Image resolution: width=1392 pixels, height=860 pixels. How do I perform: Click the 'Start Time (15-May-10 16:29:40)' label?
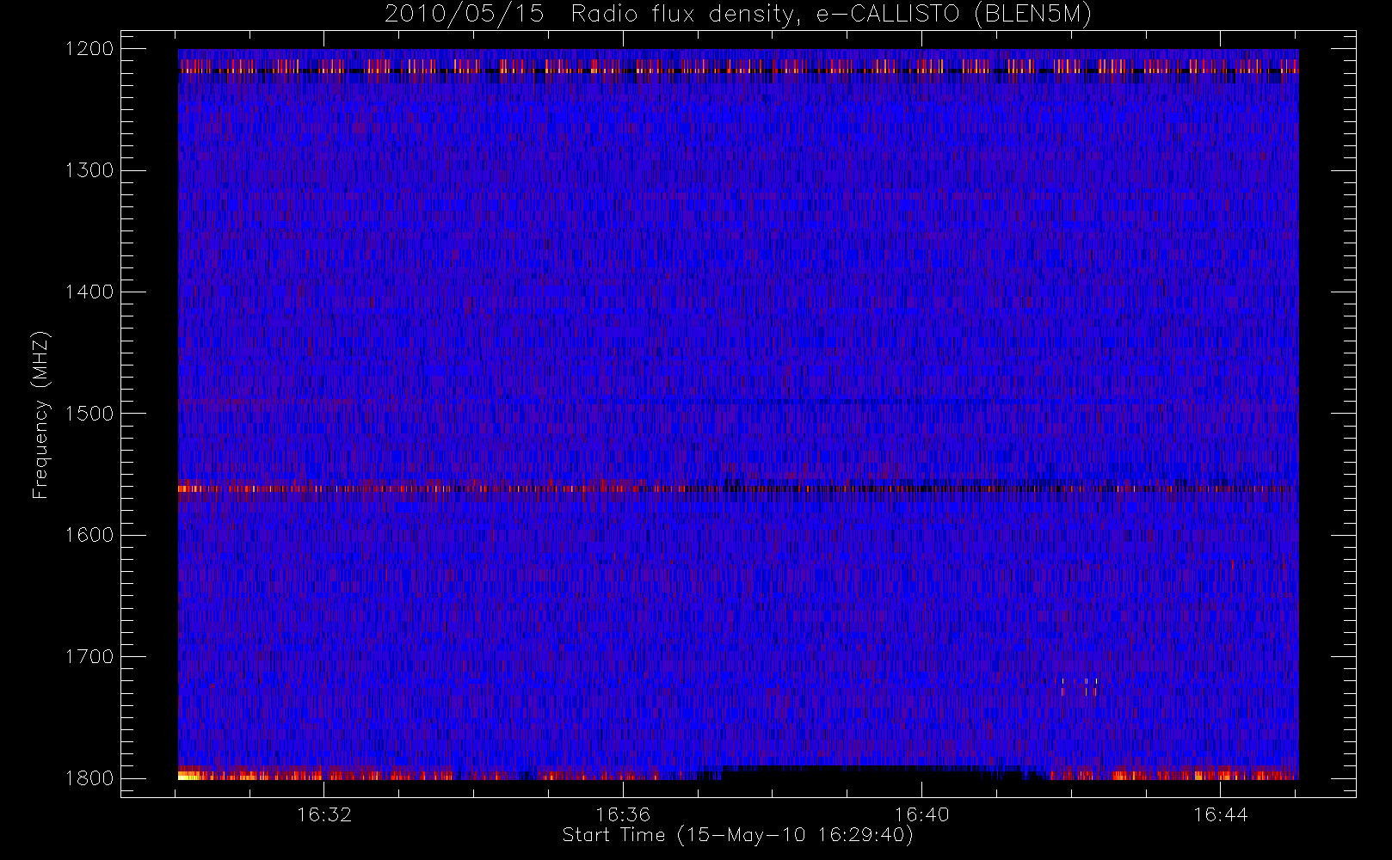point(737,835)
